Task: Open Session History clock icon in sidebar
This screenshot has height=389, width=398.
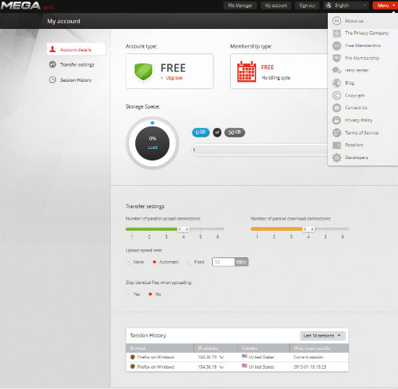Action: tap(52, 80)
